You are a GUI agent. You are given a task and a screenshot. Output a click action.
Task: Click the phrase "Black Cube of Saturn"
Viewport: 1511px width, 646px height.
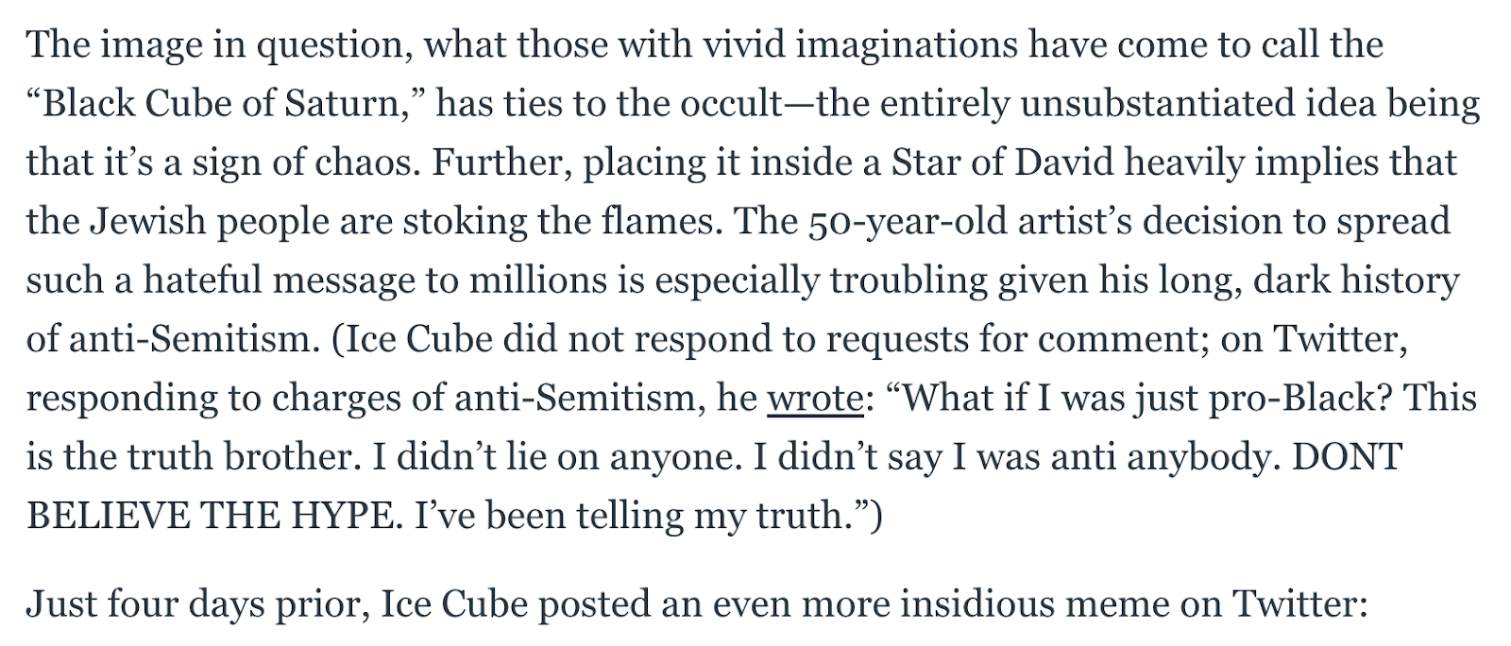[223, 104]
